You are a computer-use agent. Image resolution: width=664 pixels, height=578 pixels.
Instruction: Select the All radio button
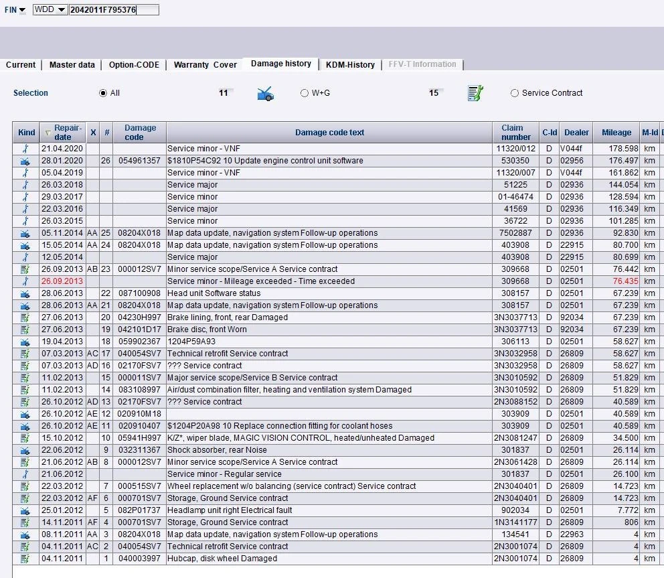point(103,93)
